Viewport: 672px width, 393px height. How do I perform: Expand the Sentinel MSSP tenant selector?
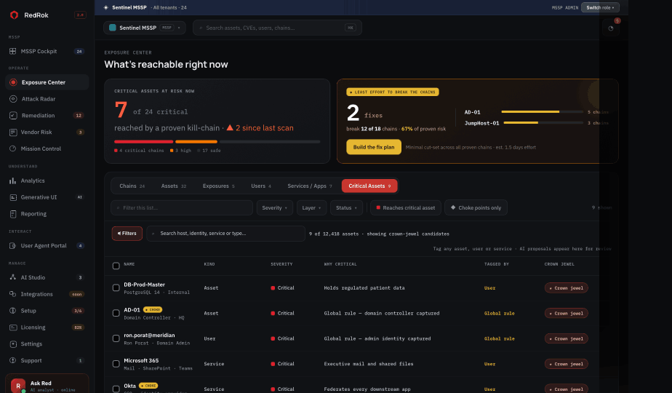coord(145,28)
